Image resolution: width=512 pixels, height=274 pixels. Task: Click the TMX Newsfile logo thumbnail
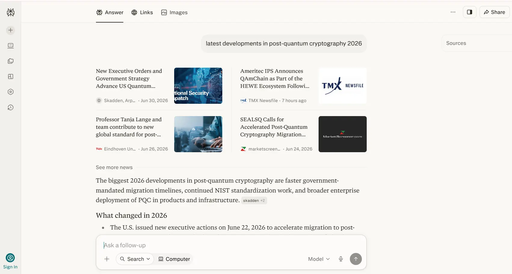(343, 86)
